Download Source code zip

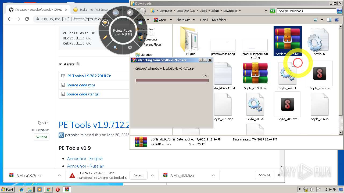tap(81, 85)
